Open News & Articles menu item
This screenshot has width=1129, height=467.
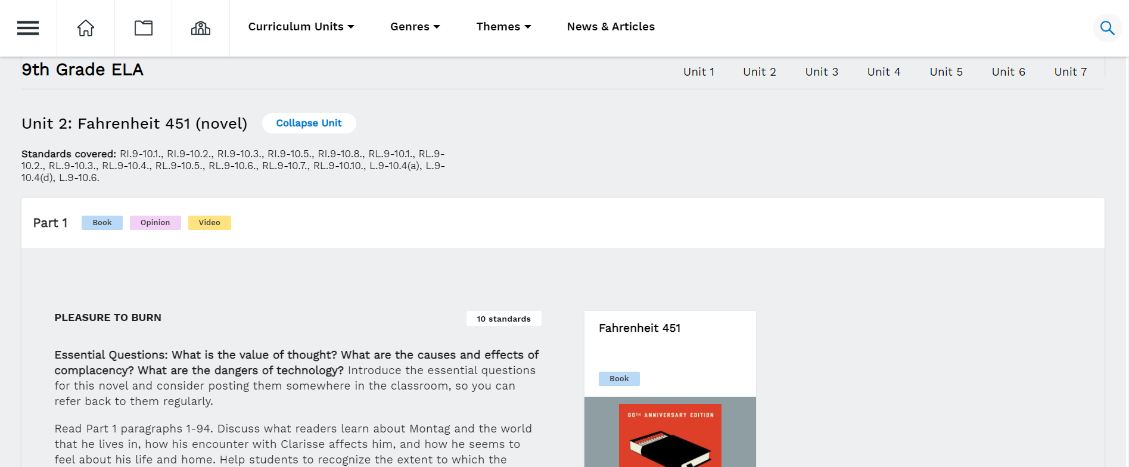click(611, 27)
